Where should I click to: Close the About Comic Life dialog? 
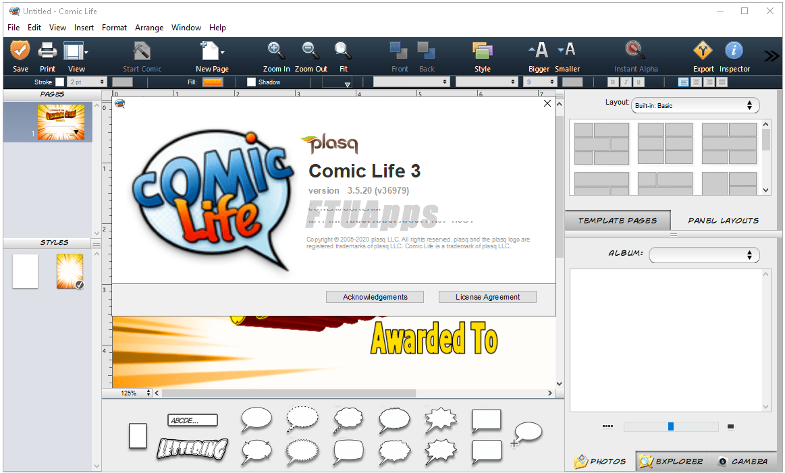point(547,103)
